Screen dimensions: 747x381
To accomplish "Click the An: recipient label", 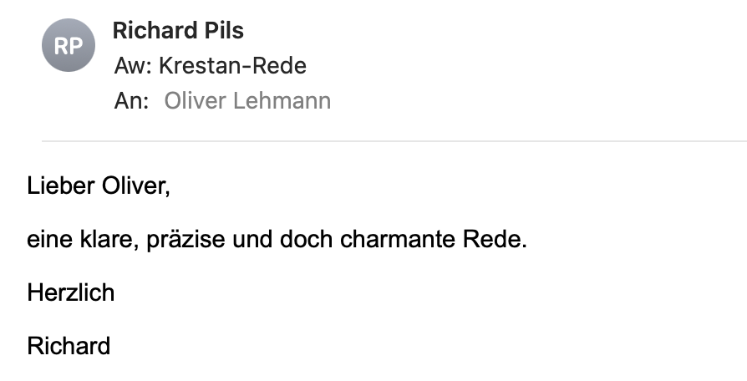I will click(131, 101).
